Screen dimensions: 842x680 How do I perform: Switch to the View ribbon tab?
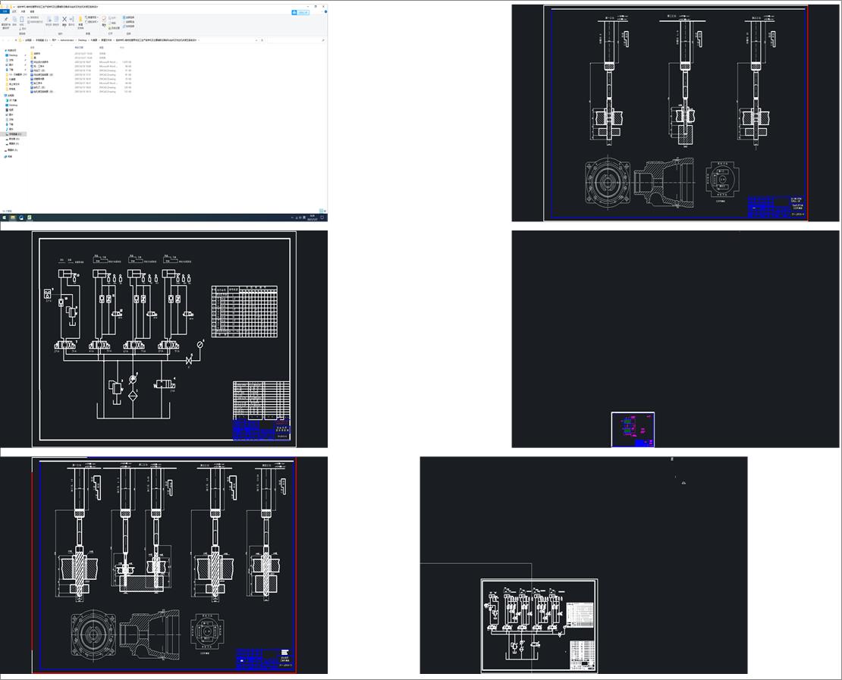coord(32,11)
